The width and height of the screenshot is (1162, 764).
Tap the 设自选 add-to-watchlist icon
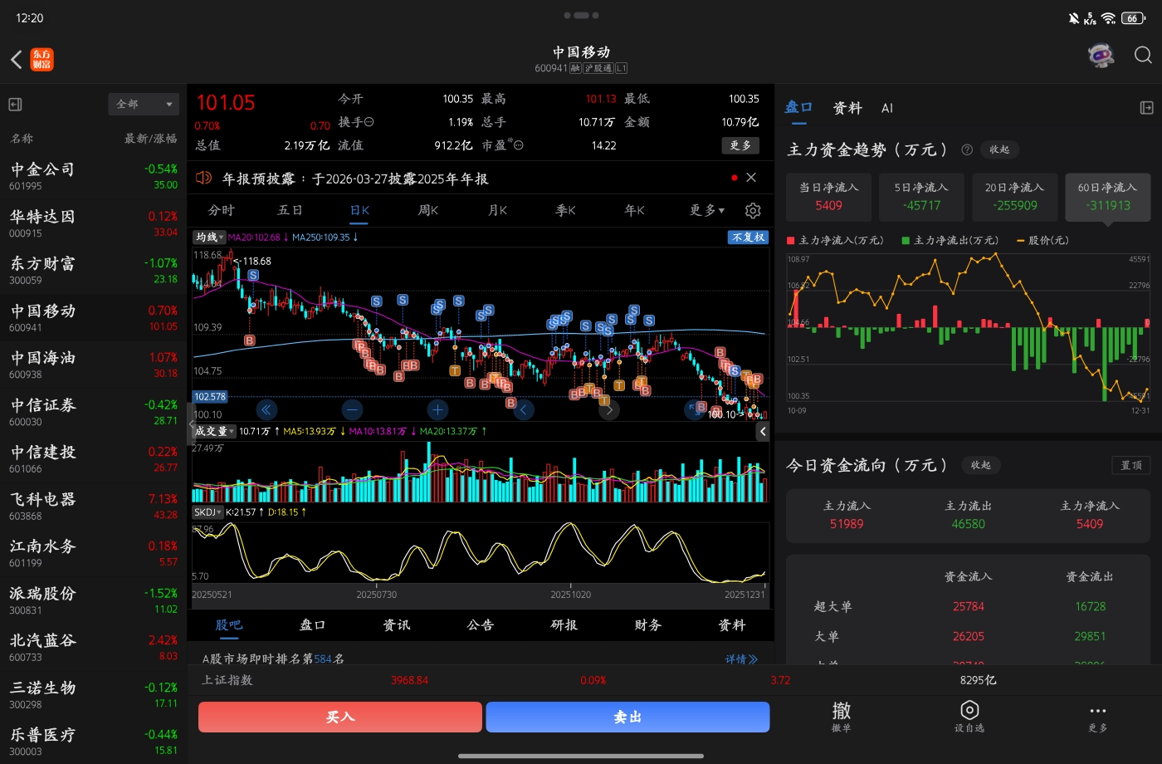(x=969, y=716)
